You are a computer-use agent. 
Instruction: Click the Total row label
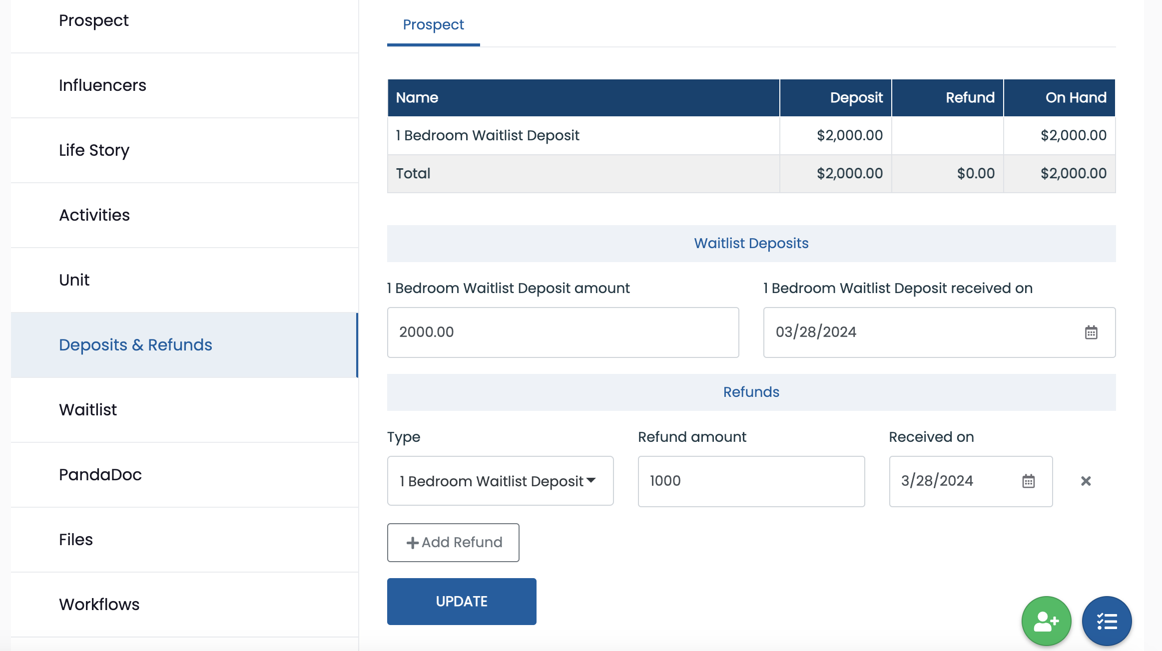413,173
